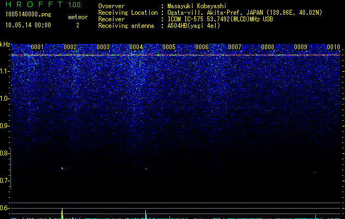This screenshot has width=345, height=219.
Task: Select the meteor count value 2
Action: coord(78,25)
